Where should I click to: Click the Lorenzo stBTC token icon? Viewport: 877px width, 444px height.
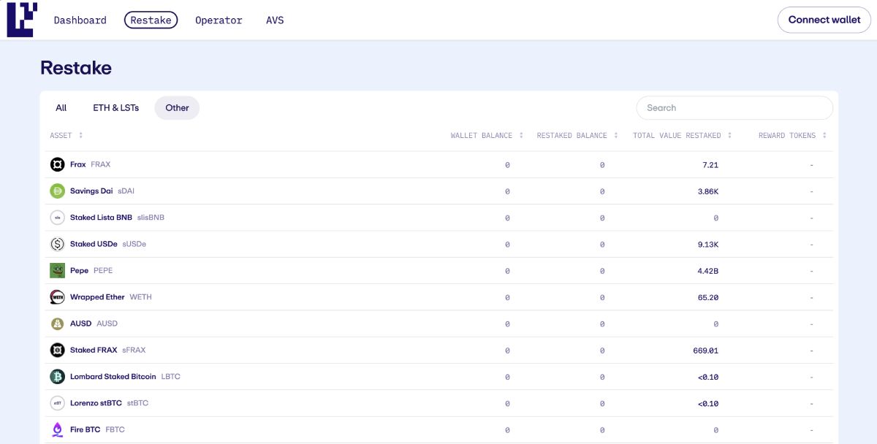[58, 403]
